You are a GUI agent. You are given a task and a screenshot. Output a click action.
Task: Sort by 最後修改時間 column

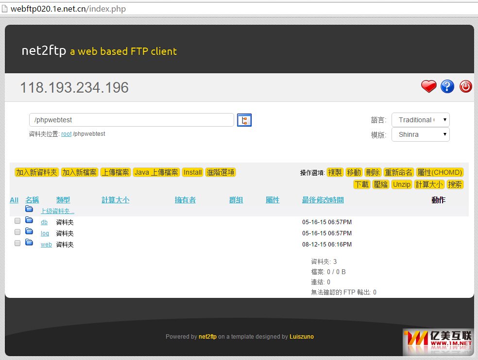click(323, 200)
